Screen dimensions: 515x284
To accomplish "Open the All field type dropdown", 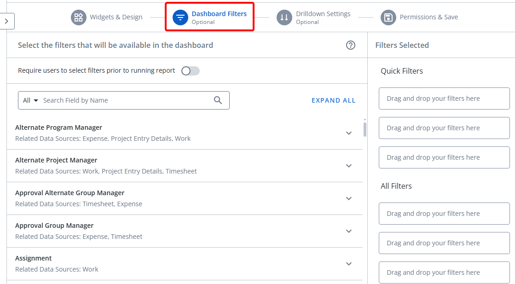I will tap(30, 100).
